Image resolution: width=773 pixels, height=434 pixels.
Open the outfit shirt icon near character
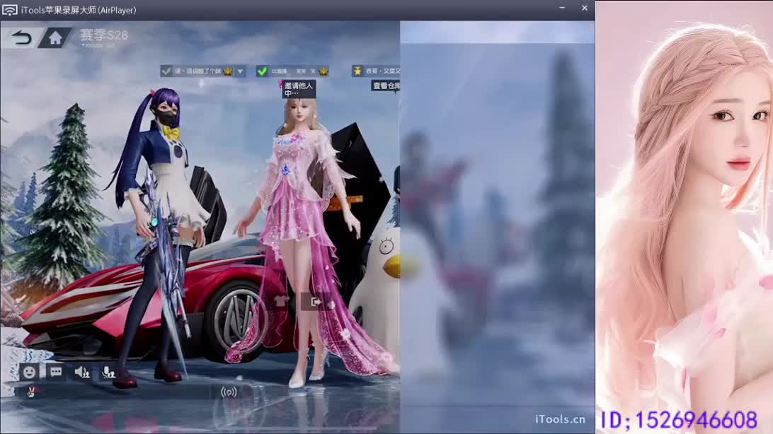point(282,300)
